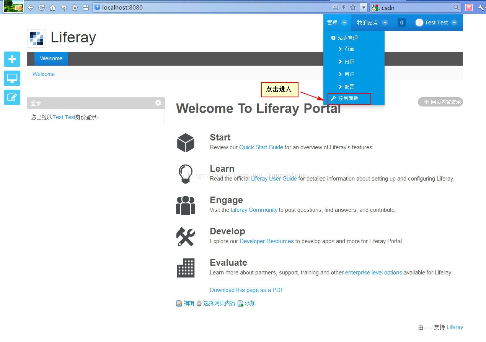
Task: Click the Welcome To Liferay Portal heading
Action: pos(258,108)
